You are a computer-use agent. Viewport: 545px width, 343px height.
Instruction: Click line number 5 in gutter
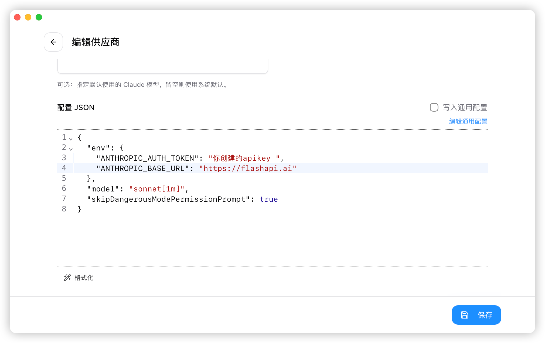(x=64, y=178)
